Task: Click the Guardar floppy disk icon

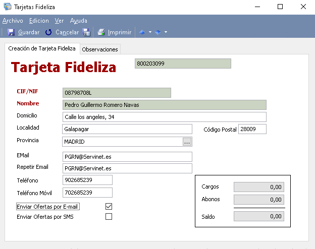Action: coord(11,32)
